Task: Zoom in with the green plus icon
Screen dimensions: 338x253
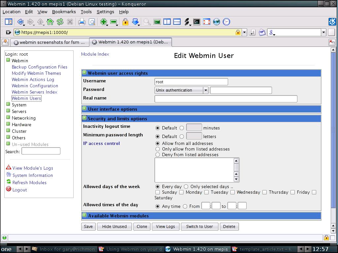Action: pos(103,22)
